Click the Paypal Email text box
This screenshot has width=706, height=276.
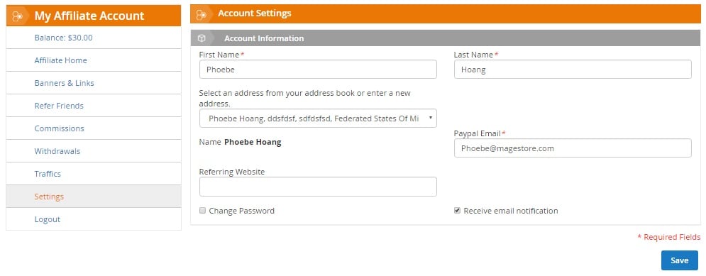point(573,148)
